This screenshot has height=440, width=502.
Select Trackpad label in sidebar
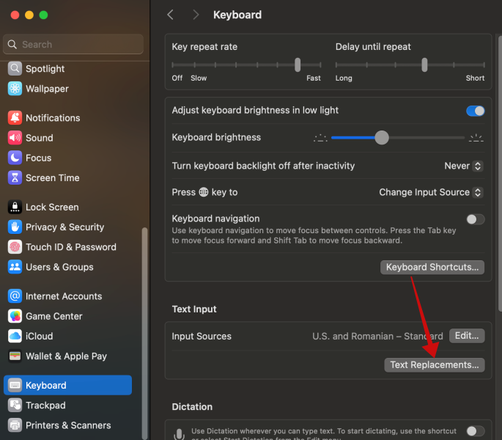[x=45, y=406]
